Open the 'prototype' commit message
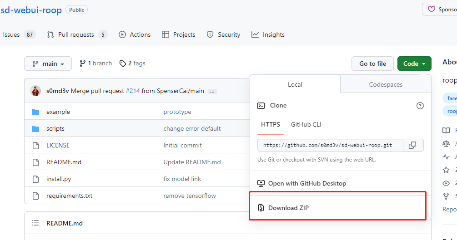The height and width of the screenshot is (240, 457). click(x=177, y=112)
